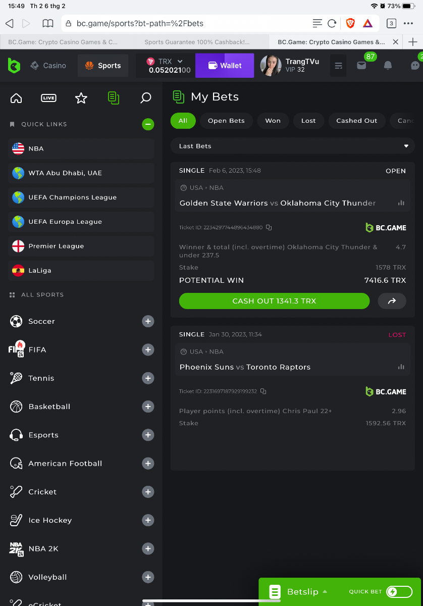
Task: Open the NBA quick link
Action: pyautogui.click(x=81, y=148)
